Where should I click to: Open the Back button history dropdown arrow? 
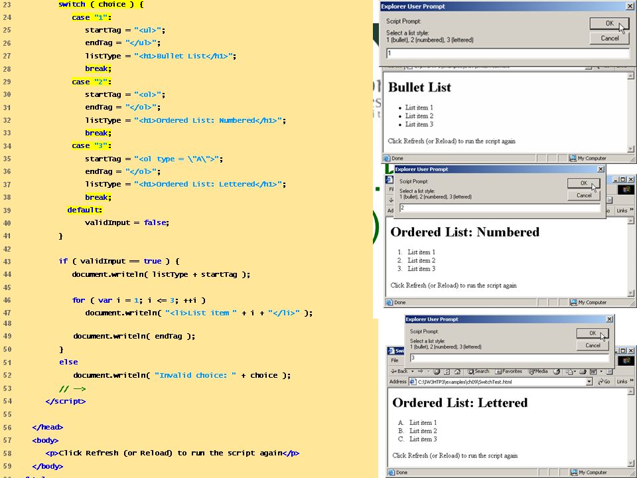tap(413, 371)
